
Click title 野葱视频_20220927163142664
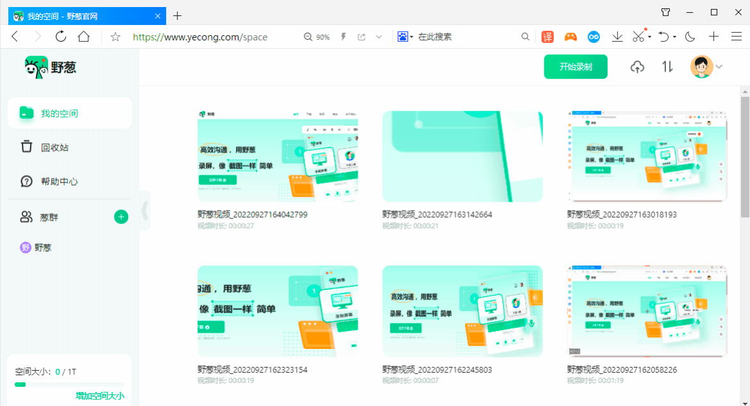(x=437, y=215)
